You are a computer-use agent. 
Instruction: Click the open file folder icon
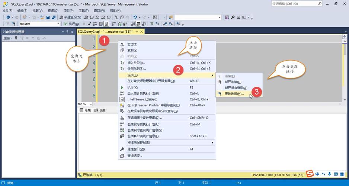pyautogui.click(x=42, y=17)
